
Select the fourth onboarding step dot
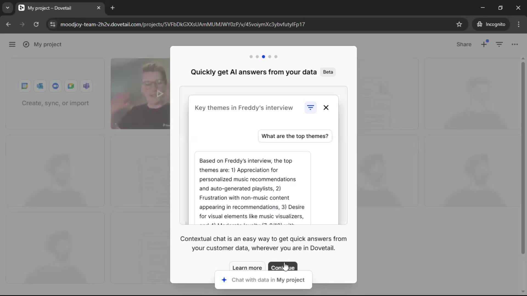[x=270, y=57]
